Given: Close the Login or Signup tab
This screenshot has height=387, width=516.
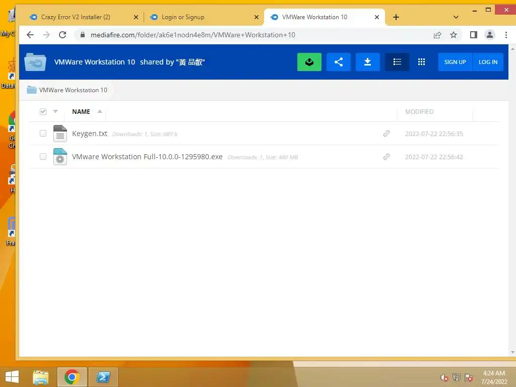Looking at the screenshot, I should pyautogui.click(x=256, y=17).
